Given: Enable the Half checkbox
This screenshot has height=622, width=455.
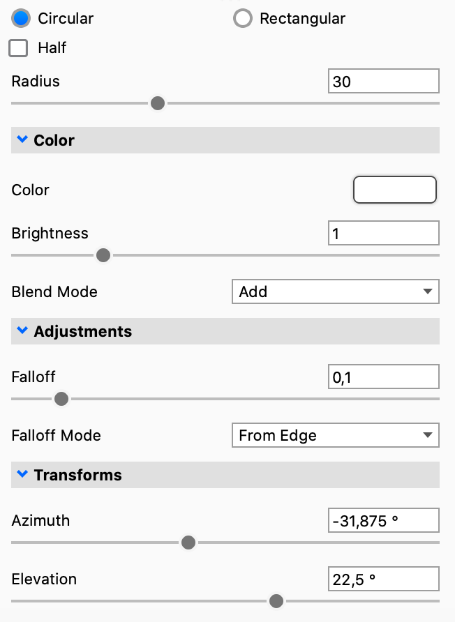Looking at the screenshot, I should click(x=18, y=48).
